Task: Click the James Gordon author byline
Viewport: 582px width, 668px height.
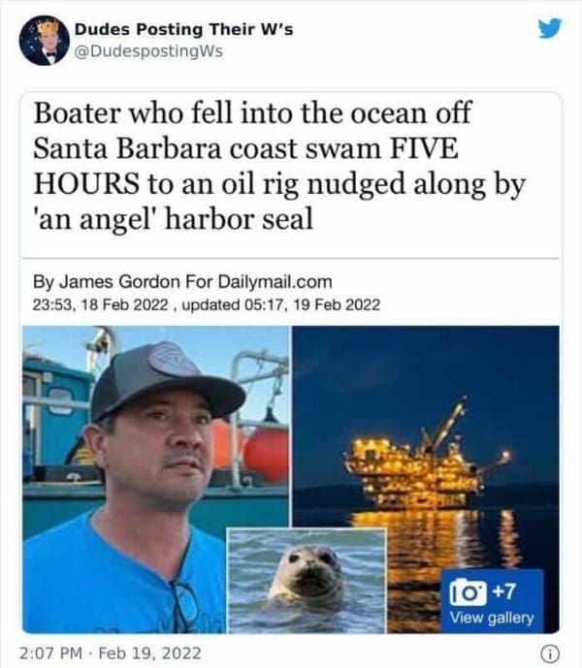Action: point(119,281)
